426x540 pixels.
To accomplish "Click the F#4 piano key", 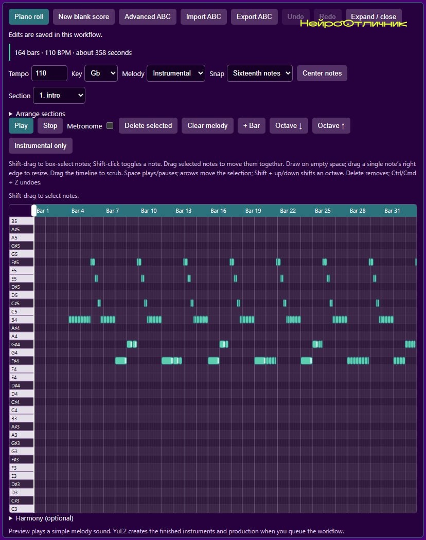I will point(22,361).
